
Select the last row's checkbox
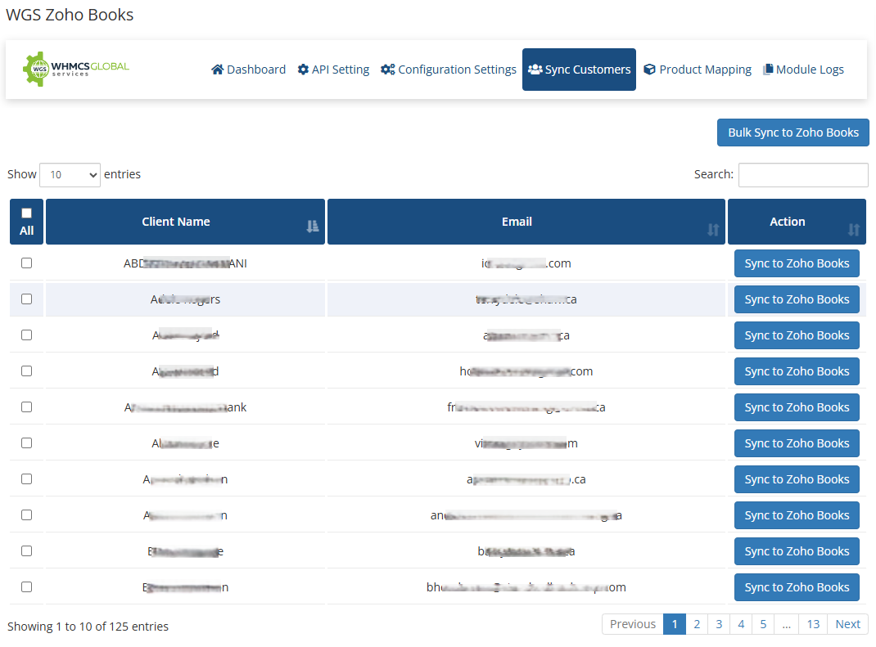(x=26, y=587)
